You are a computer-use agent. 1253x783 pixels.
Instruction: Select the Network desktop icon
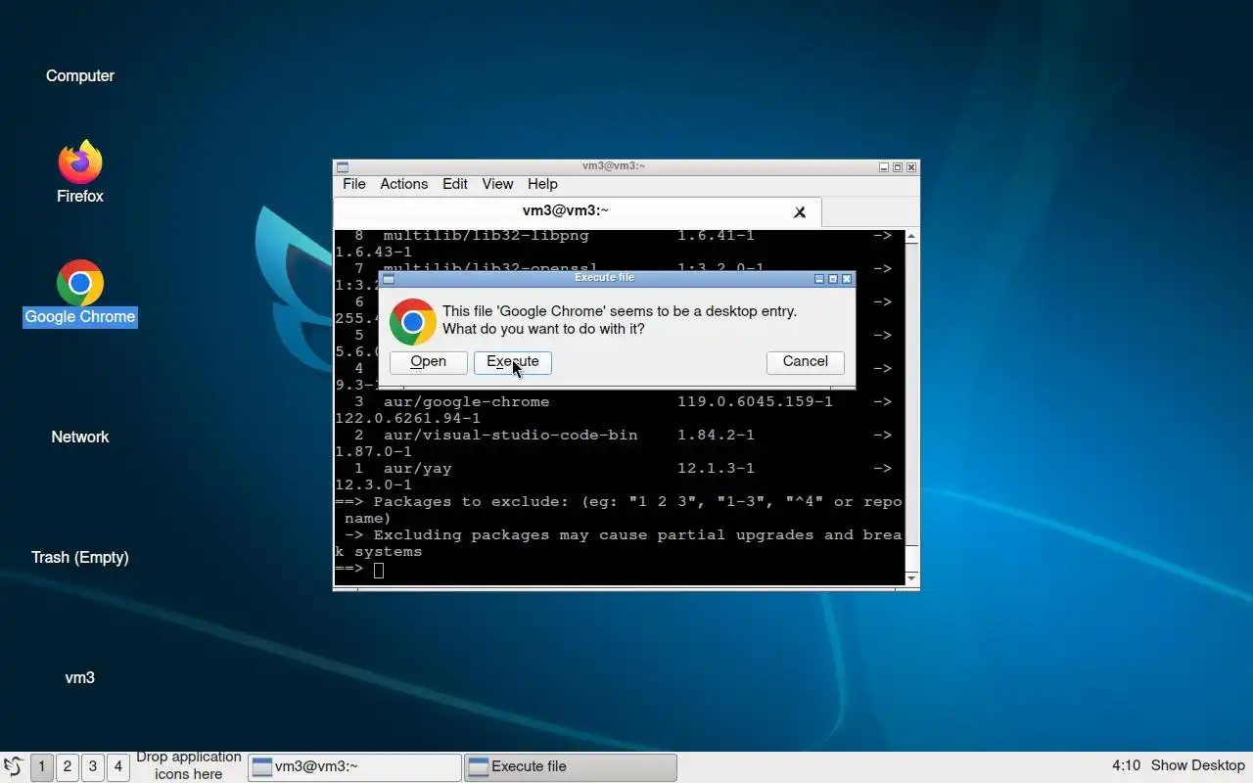pos(80,437)
